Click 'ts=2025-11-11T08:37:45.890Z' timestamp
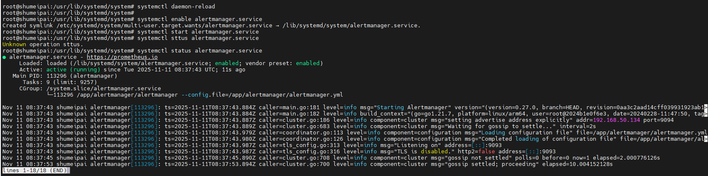Screen dimensions: 708x176 (210, 158)
